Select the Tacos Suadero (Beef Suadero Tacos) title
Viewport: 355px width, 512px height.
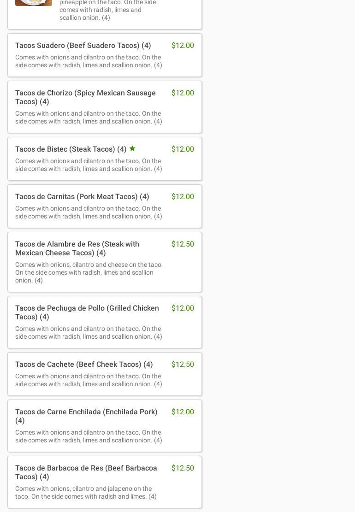point(83,45)
